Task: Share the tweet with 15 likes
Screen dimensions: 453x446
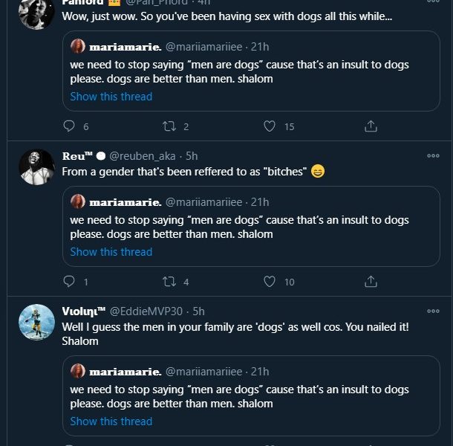Action: pyautogui.click(x=371, y=126)
